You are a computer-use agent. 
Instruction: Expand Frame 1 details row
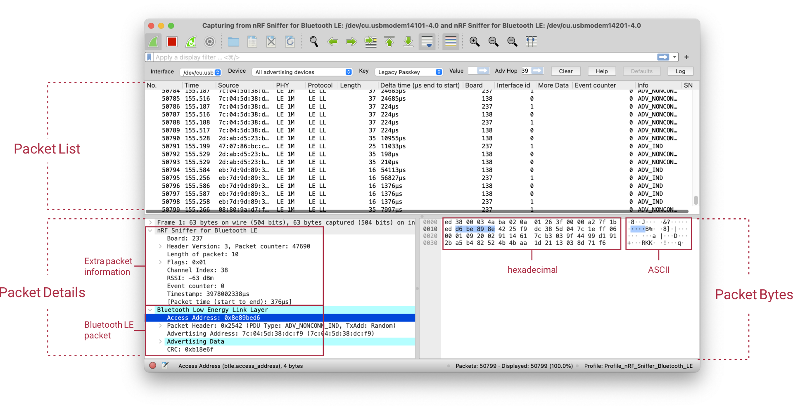[x=150, y=222]
